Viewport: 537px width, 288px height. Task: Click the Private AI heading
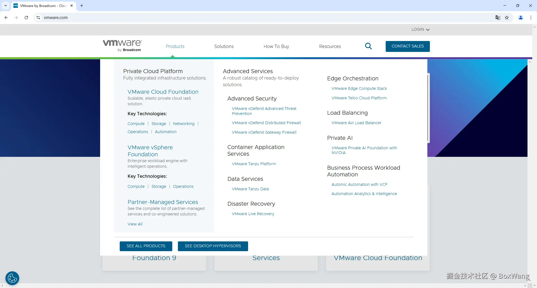click(x=340, y=138)
